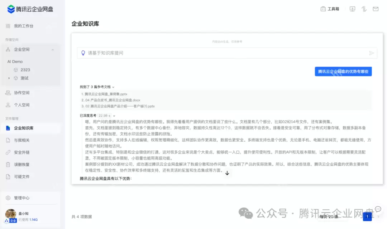Open 误删恢复 recycle recovery in sidebar
The image size is (387, 229).
point(23,164)
